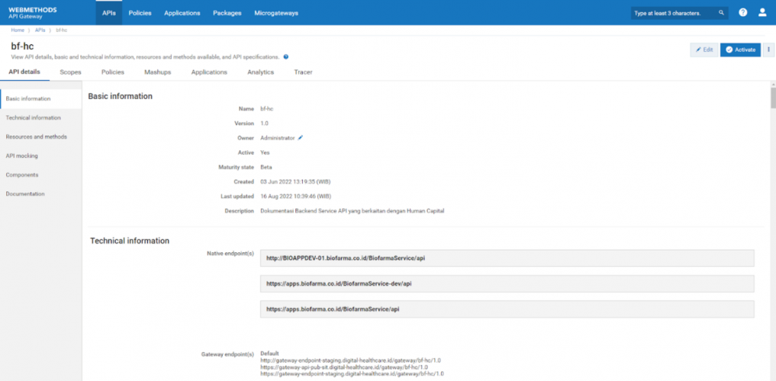
Task: Select Basic information in the sidebar
Action: (41, 99)
